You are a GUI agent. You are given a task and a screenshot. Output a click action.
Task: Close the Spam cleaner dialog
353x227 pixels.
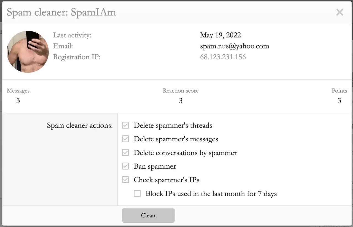339,12
